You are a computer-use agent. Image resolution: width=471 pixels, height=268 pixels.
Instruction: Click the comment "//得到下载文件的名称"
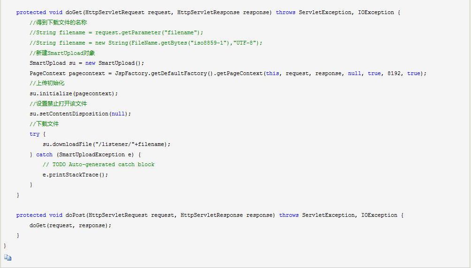pyautogui.click(x=58, y=22)
